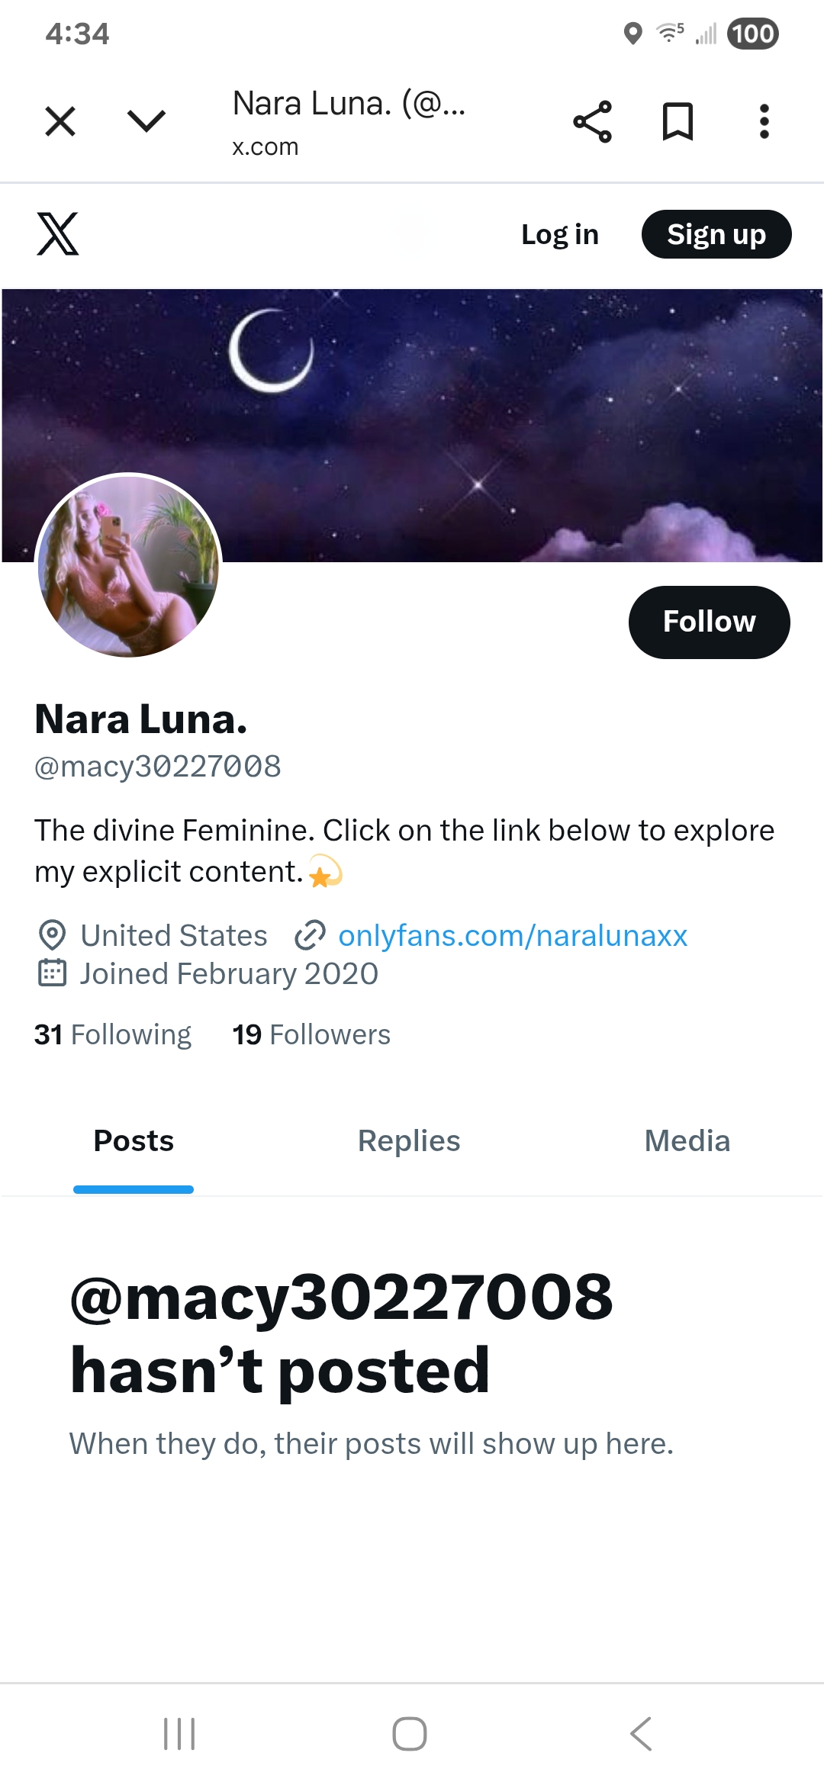Tap the share icon
The height and width of the screenshot is (1785, 824).
(592, 122)
